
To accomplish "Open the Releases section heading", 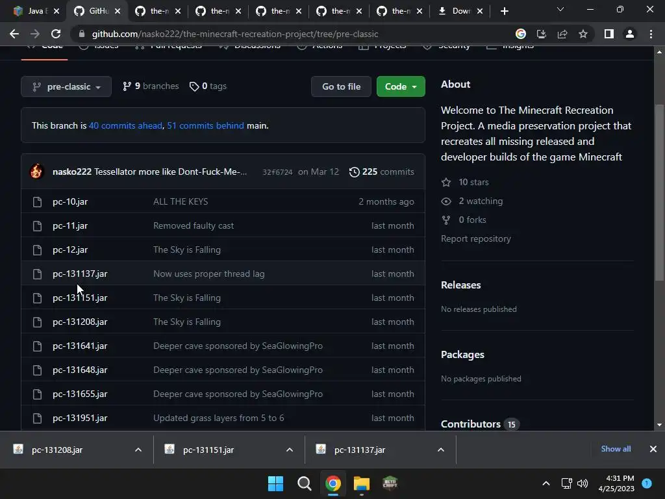I will coord(460,285).
